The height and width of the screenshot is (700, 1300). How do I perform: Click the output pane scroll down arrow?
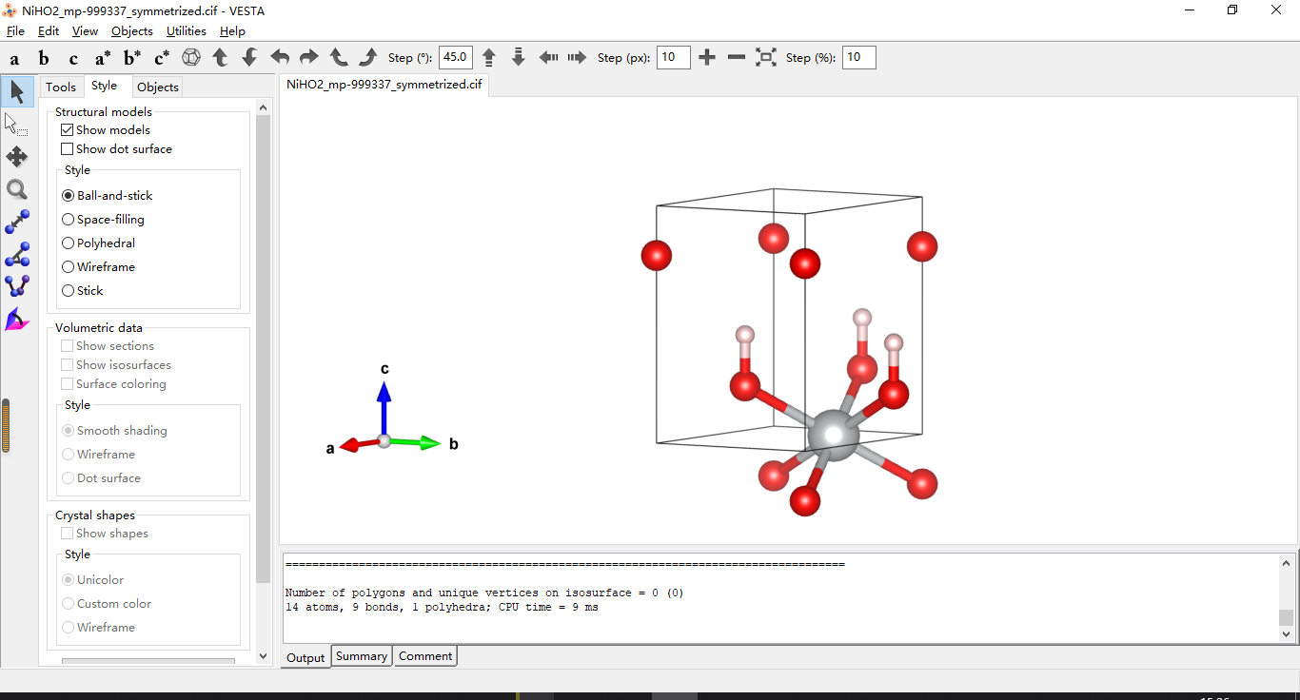(1287, 634)
